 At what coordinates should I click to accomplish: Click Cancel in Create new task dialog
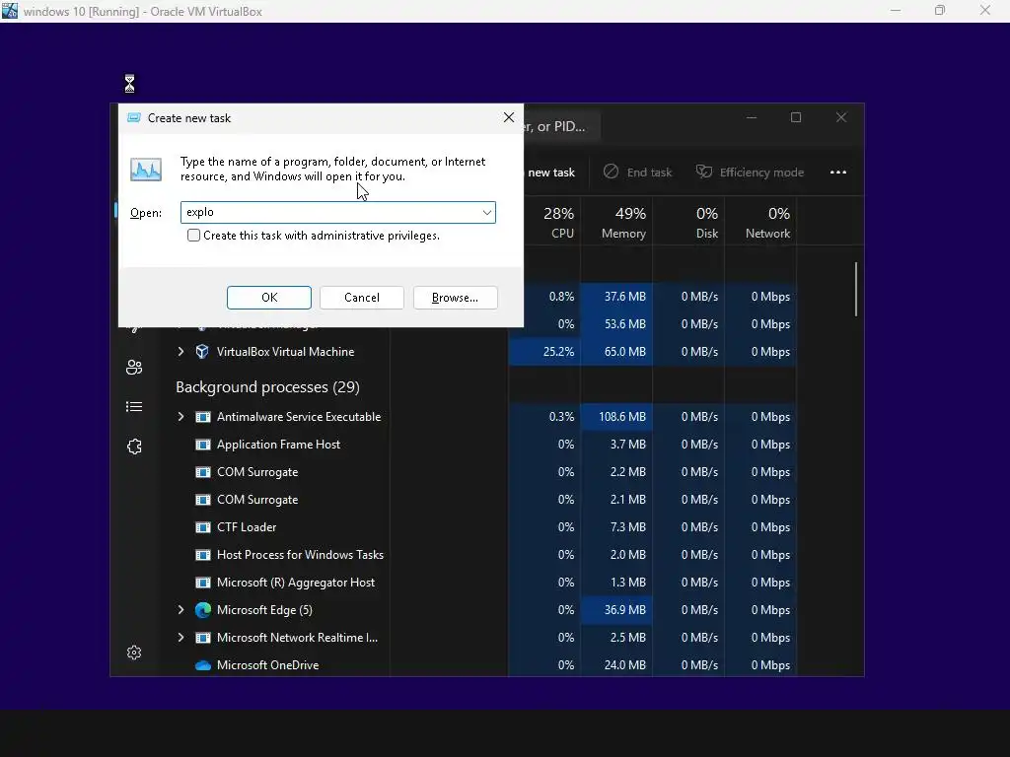point(362,298)
